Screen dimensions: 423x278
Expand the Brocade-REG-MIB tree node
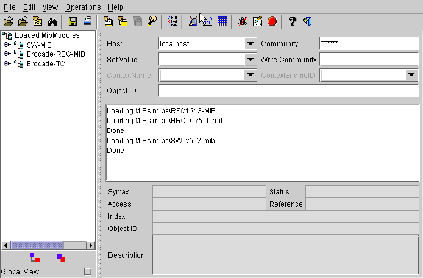coord(7,54)
